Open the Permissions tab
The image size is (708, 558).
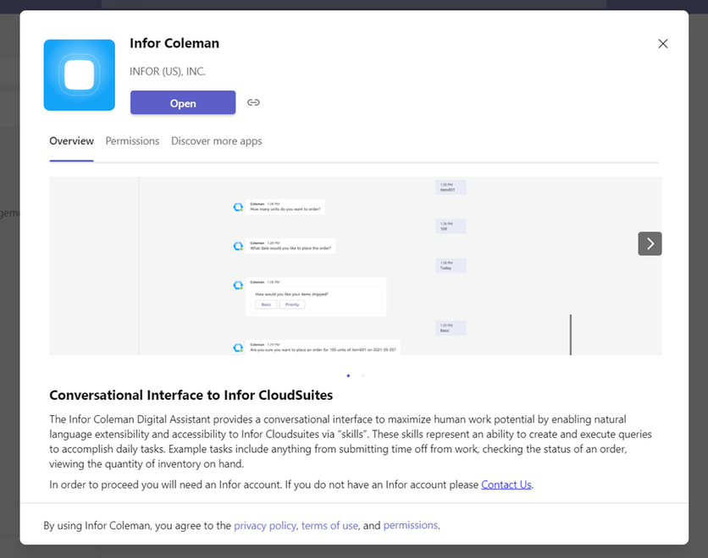pos(132,141)
